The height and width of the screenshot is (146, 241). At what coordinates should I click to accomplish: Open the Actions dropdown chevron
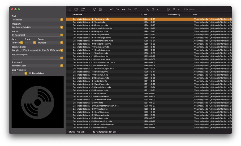tap(157, 9)
